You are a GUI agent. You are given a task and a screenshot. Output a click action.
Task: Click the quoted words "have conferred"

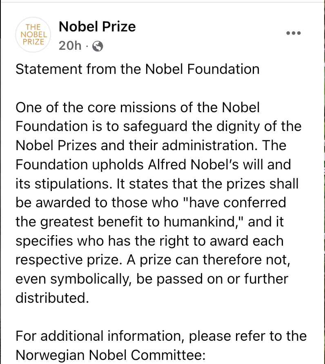pos(238,202)
